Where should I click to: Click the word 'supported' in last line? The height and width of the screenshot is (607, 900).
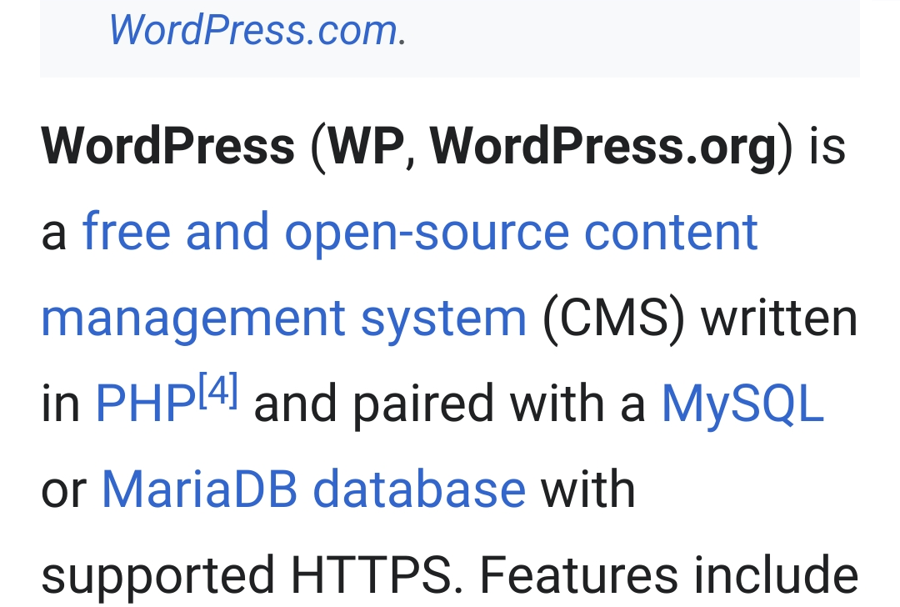157,575
